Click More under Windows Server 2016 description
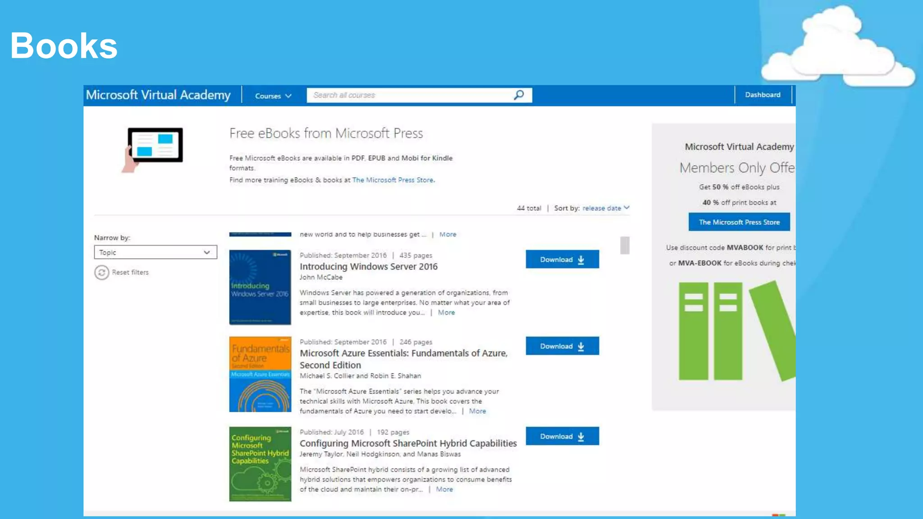Image resolution: width=923 pixels, height=519 pixels. (x=446, y=313)
